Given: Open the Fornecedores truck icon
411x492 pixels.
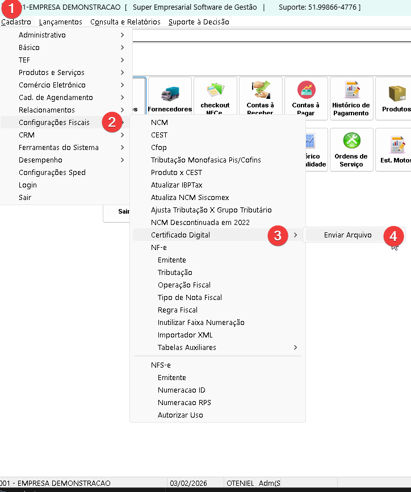Looking at the screenshot, I should [170, 98].
